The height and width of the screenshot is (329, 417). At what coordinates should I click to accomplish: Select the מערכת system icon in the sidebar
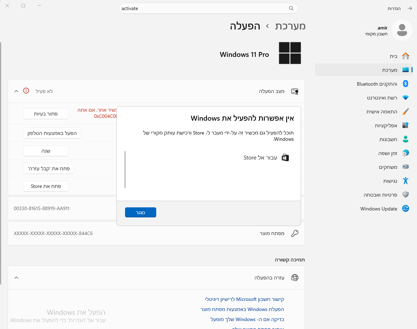point(405,70)
